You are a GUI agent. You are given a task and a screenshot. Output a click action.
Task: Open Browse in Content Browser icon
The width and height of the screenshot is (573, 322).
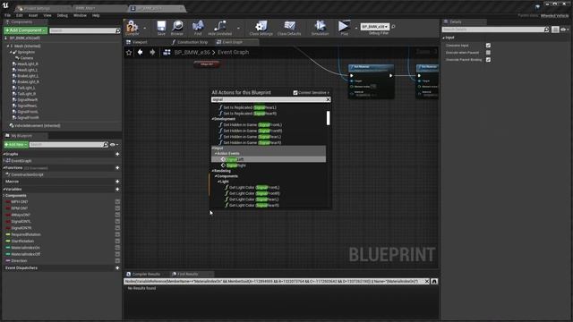177,26
